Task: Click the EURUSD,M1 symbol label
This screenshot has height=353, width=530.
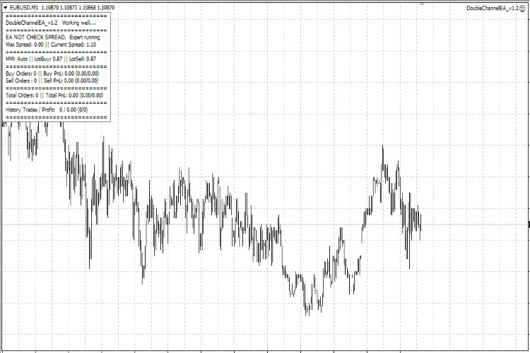Action: tap(24, 7)
